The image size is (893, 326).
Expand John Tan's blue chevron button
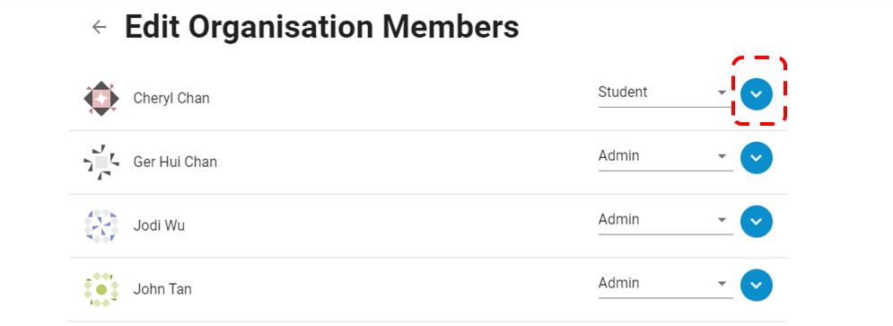tap(757, 285)
